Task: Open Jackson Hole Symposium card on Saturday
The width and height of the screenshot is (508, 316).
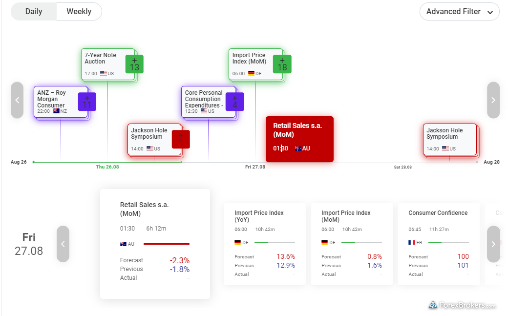Action: click(450, 139)
